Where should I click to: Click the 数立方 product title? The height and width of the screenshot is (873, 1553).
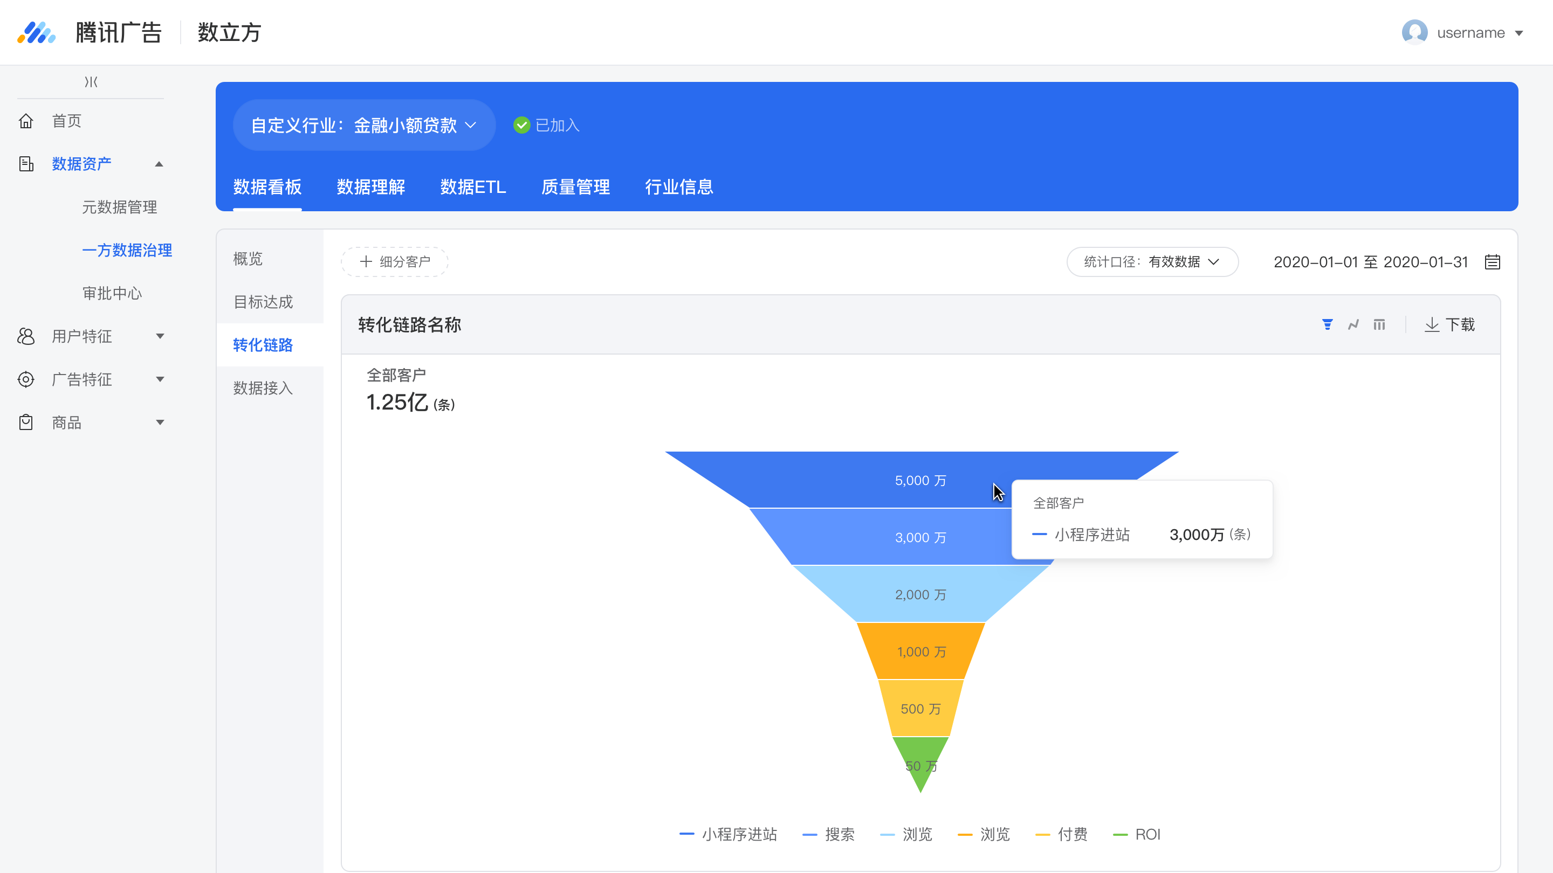(229, 32)
